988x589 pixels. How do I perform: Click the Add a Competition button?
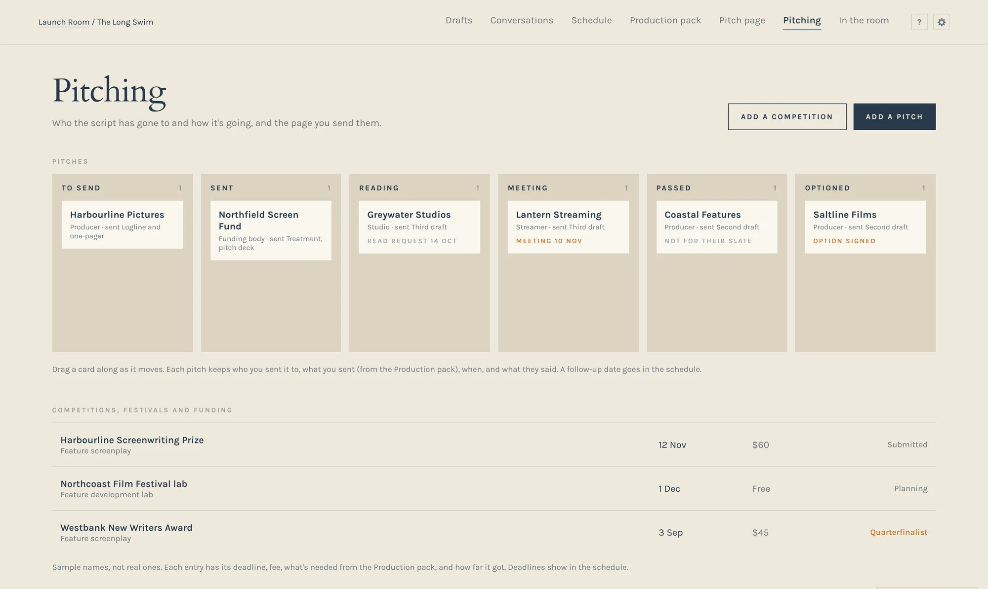[x=787, y=117]
